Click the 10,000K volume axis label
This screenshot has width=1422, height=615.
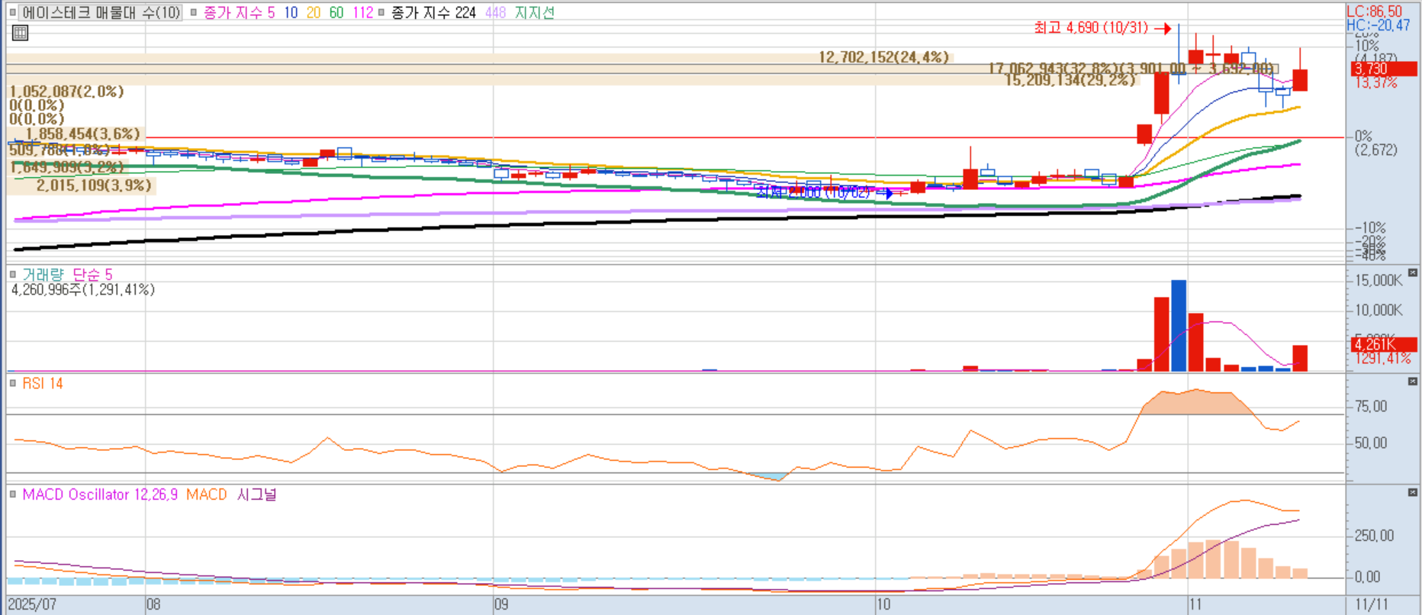tap(1379, 311)
